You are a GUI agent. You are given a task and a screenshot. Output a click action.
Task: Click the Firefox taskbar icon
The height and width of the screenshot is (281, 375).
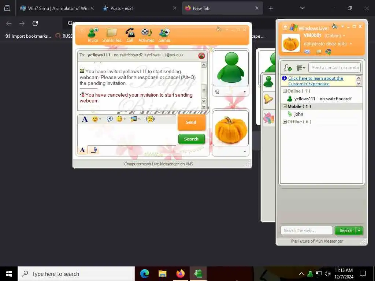[x=180, y=274]
